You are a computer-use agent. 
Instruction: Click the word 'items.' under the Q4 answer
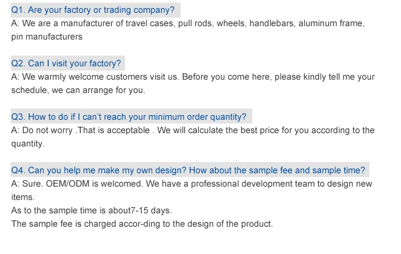tap(22, 197)
